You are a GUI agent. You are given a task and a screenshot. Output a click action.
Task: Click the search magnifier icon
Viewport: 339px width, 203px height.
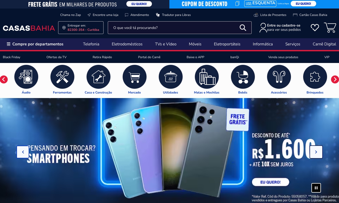[243, 28]
